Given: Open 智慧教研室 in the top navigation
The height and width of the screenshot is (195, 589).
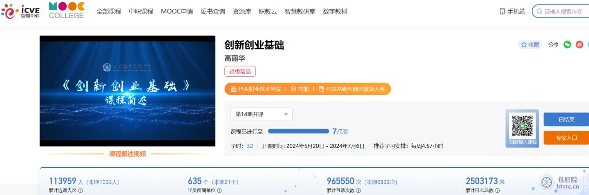Looking at the screenshot, I should [x=300, y=12].
